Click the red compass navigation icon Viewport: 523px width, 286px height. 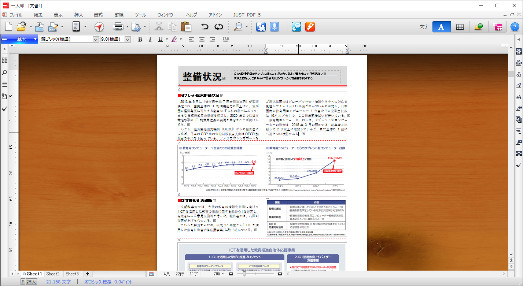[x=99, y=27]
